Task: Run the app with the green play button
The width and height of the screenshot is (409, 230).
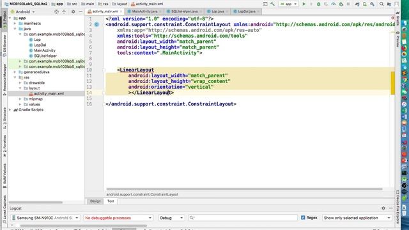Action: 304,4
